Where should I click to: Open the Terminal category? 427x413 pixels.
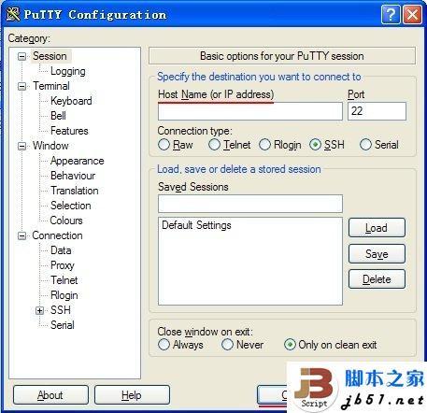click(x=51, y=86)
